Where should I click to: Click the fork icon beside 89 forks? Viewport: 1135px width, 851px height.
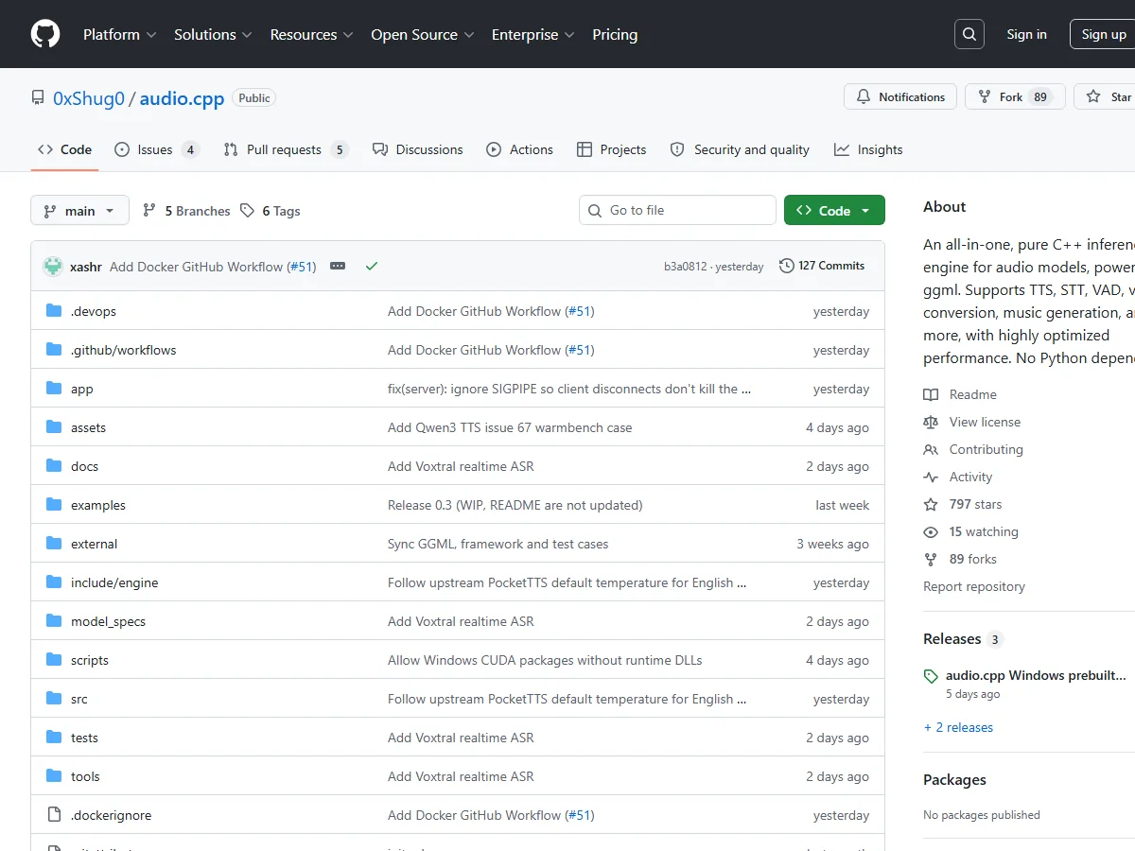931,559
